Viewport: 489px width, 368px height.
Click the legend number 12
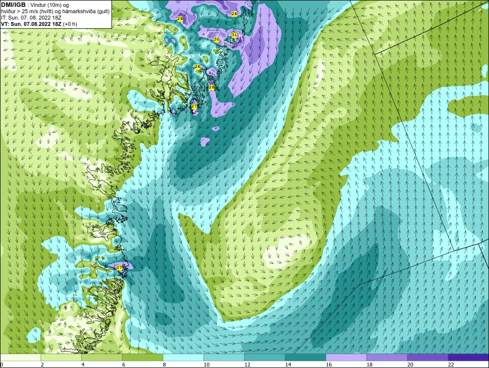coord(247,365)
